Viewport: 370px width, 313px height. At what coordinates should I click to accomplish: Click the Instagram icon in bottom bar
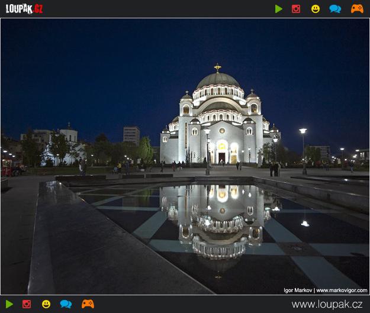click(x=27, y=304)
